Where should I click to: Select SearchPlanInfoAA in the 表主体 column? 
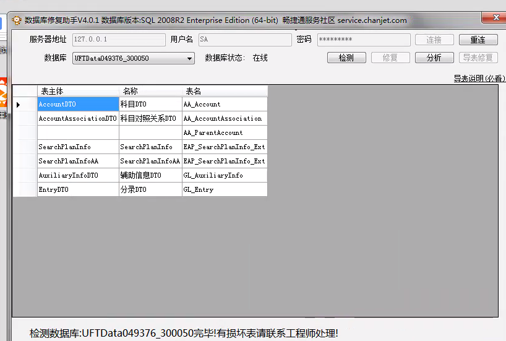tap(78, 161)
